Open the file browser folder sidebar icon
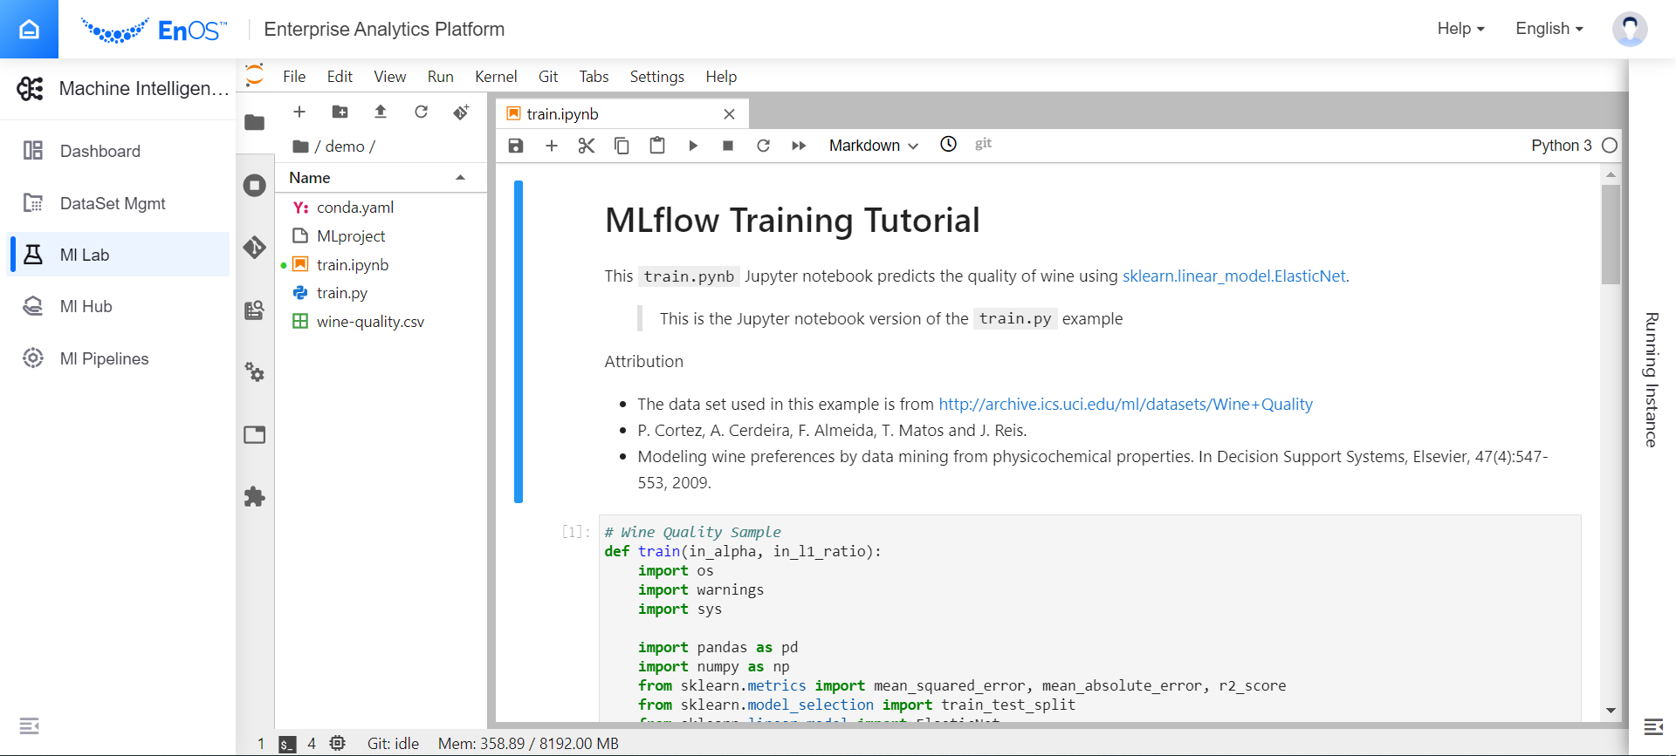Screen dimensions: 1676x756 pos(255,122)
